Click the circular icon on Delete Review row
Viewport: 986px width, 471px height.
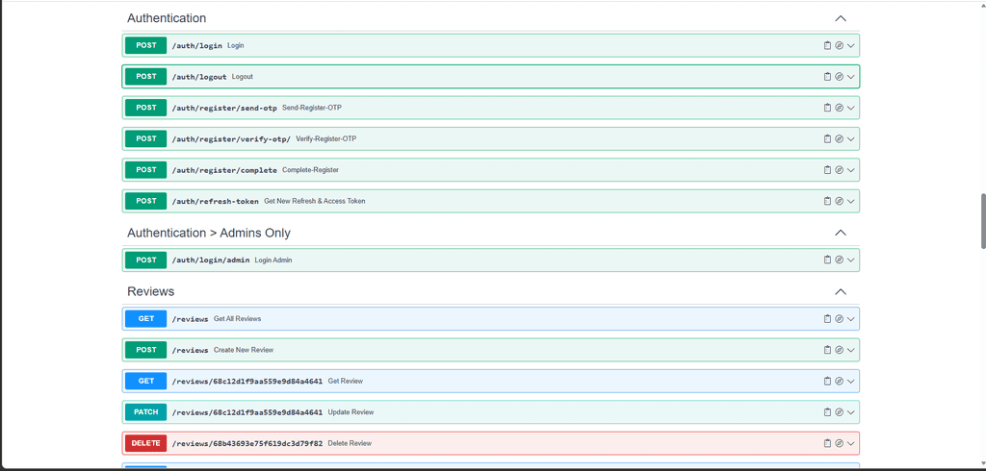click(x=839, y=443)
